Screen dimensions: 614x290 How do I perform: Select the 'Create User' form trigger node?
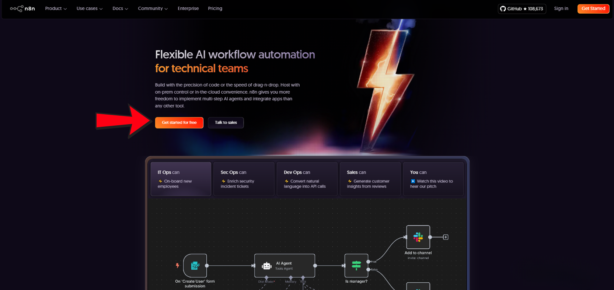pyautogui.click(x=195, y=265)
